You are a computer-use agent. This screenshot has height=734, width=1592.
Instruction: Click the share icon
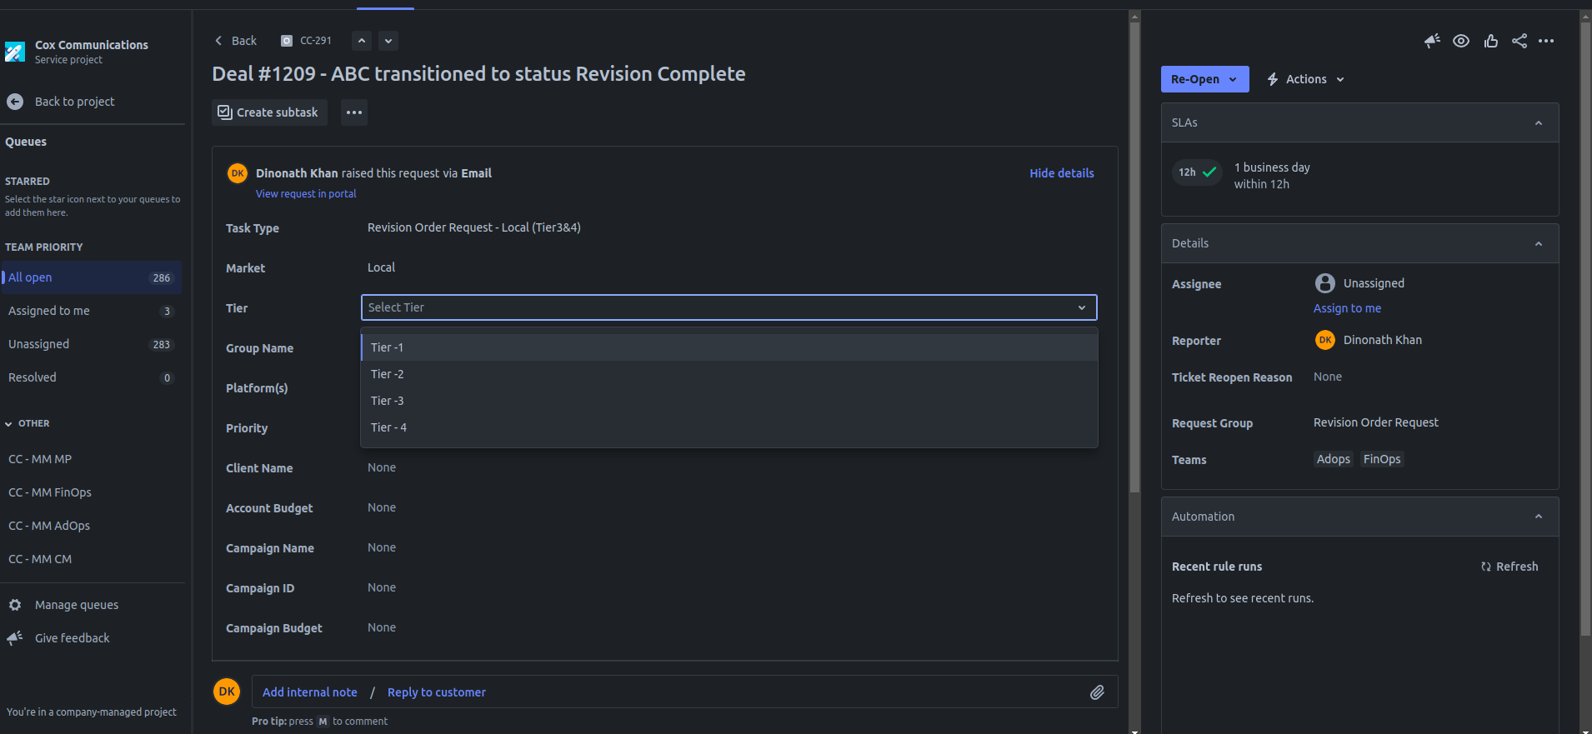click(1519, 41)
